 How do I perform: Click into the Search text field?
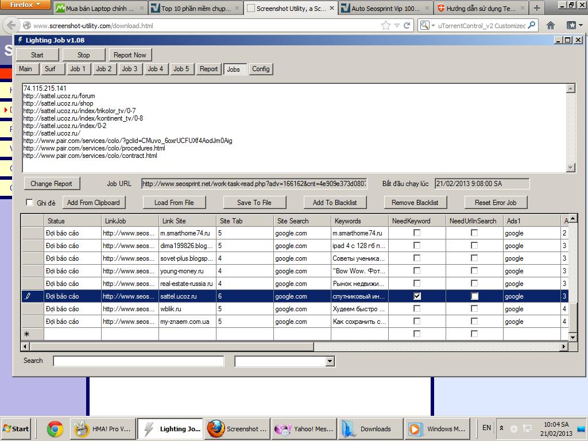138,361
